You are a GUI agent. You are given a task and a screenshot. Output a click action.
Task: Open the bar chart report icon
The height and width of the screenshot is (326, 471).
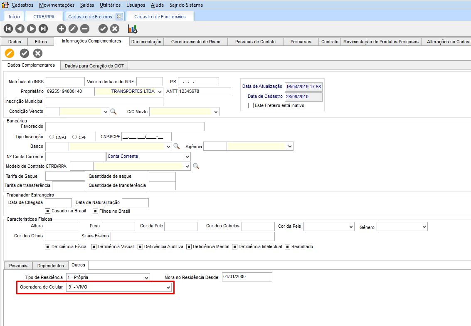coord(133,29)
